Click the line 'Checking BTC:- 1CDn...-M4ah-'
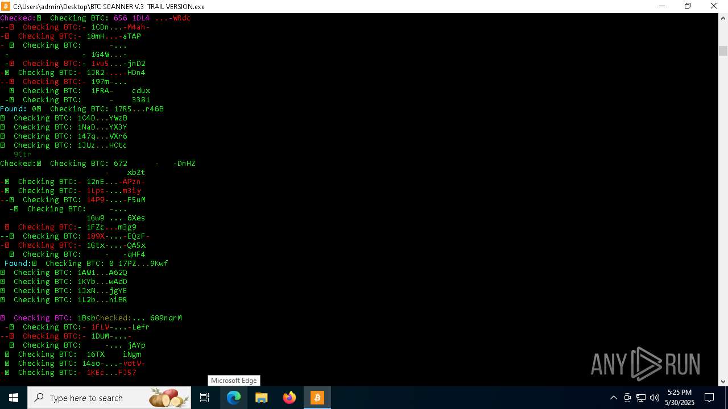Viewport: 728px width, 409px height. pyautogui.click(x=75, y=27)
